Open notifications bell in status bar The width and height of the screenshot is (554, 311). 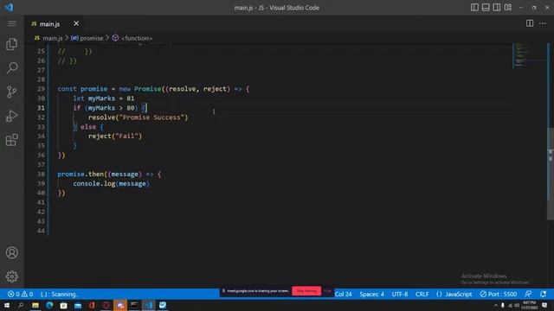(543, 294)
